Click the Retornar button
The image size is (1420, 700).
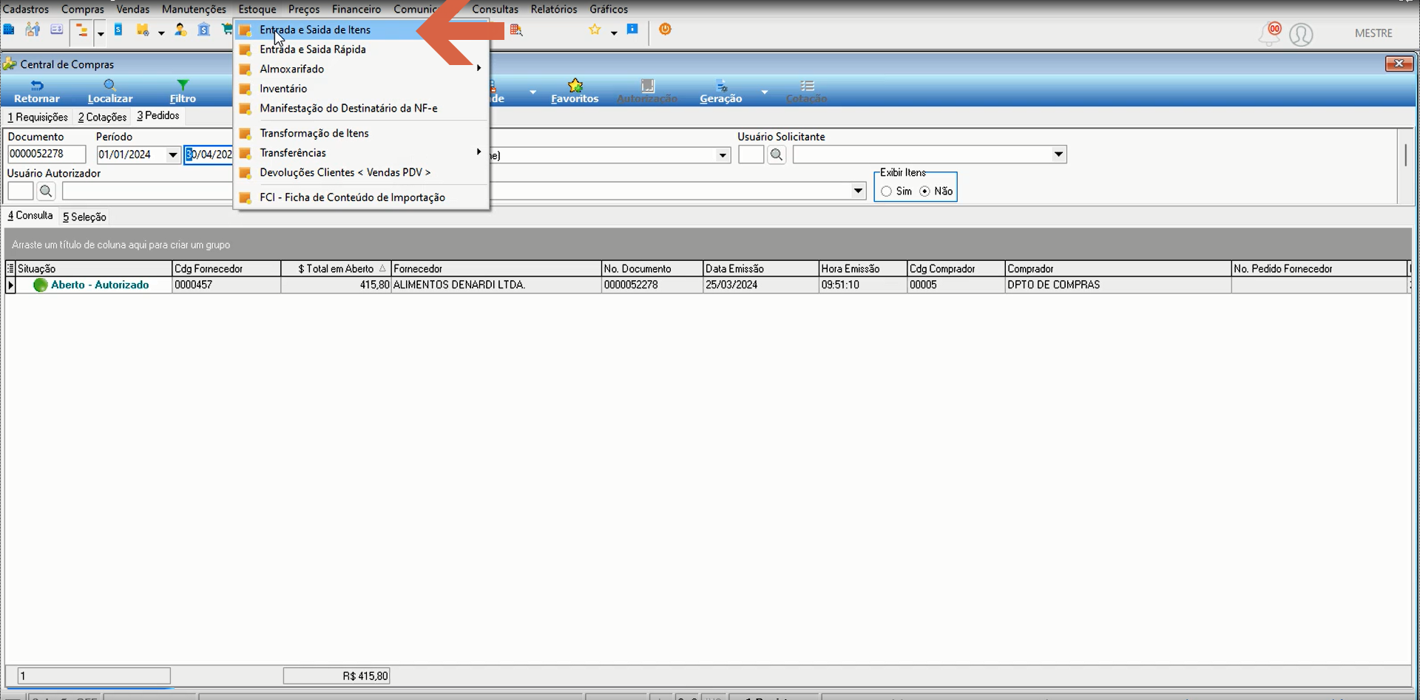tap(37, 91)
